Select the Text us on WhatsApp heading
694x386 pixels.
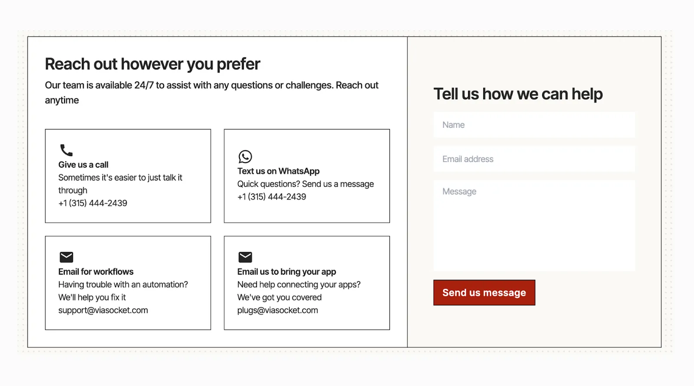pyautogui.click(x=278, y=171)
